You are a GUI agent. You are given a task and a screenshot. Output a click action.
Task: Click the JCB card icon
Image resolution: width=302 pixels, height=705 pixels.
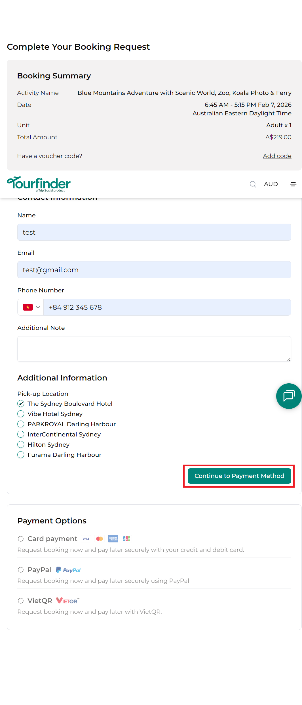(126, 539)
